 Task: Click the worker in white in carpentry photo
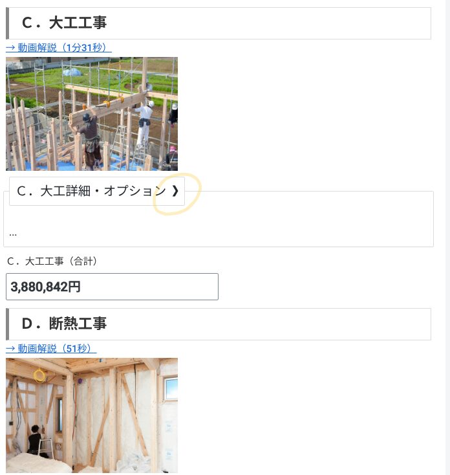tap(144, 123)
